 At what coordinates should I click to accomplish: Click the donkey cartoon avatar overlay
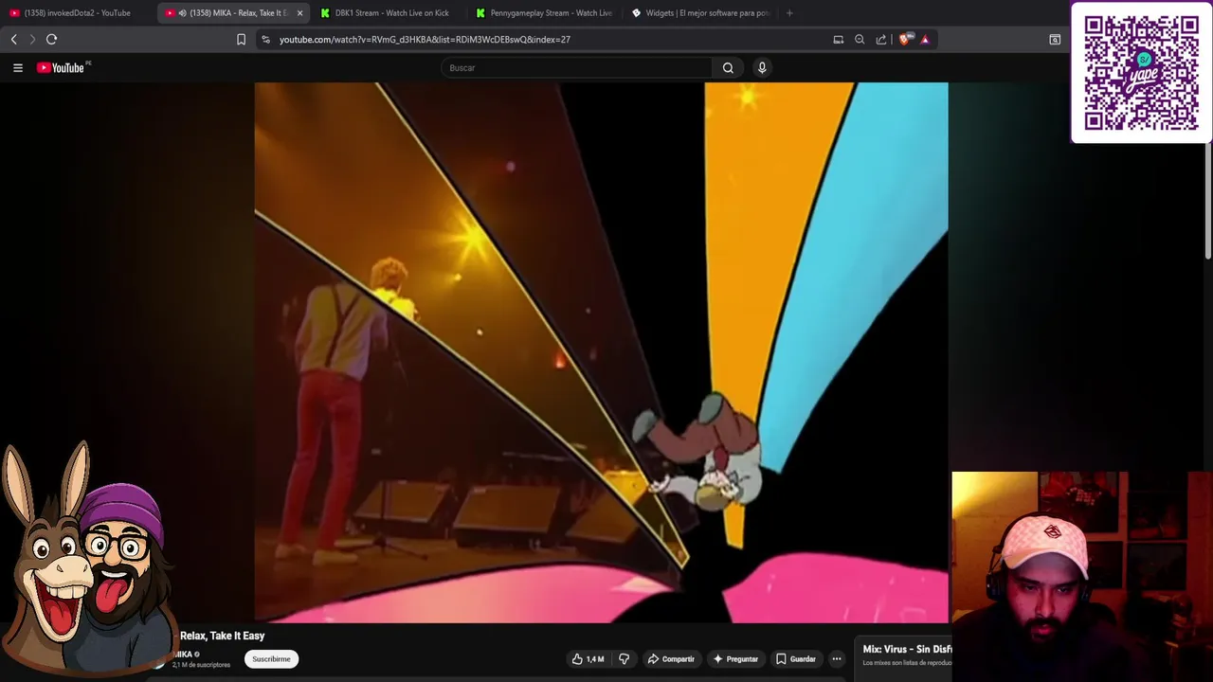(87, 559)
